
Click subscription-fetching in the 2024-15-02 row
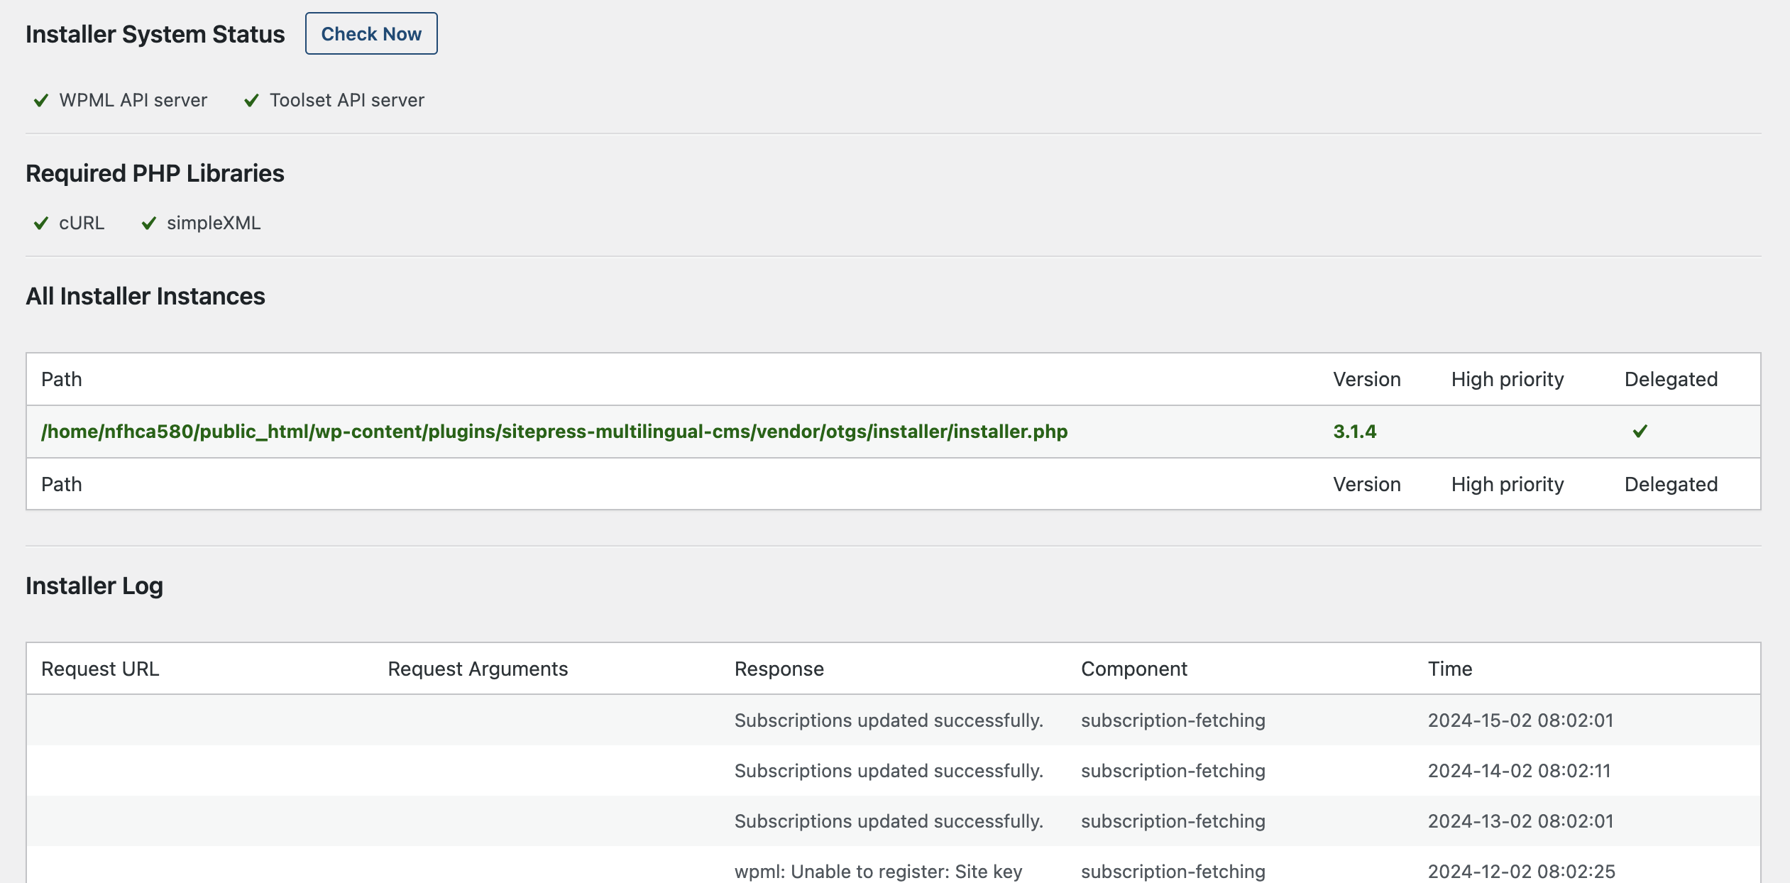click(x=1173, y=720)
